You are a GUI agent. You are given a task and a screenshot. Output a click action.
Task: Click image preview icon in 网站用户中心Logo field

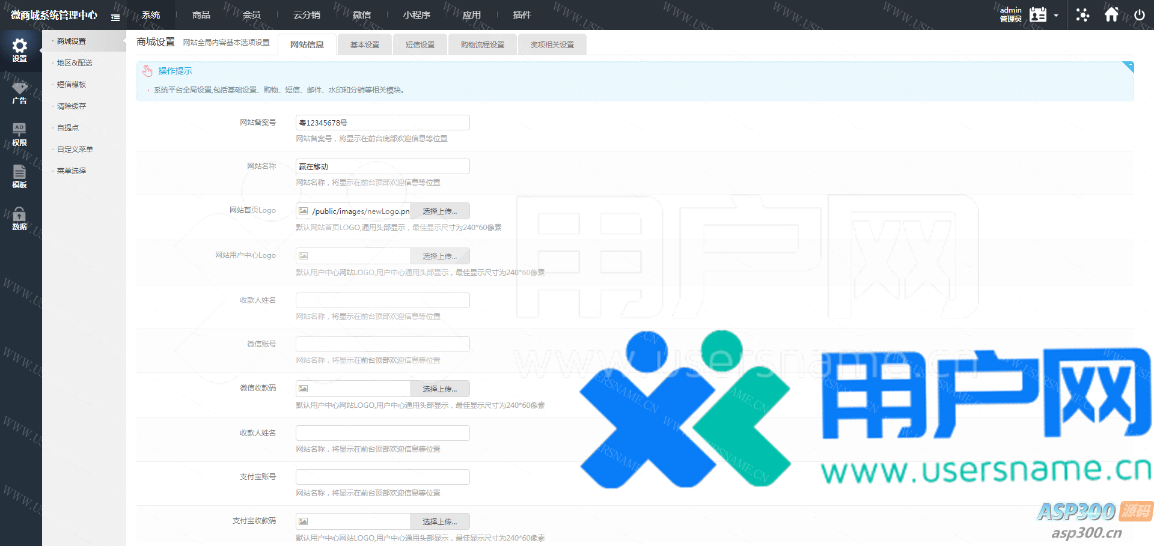coord(304,256)
